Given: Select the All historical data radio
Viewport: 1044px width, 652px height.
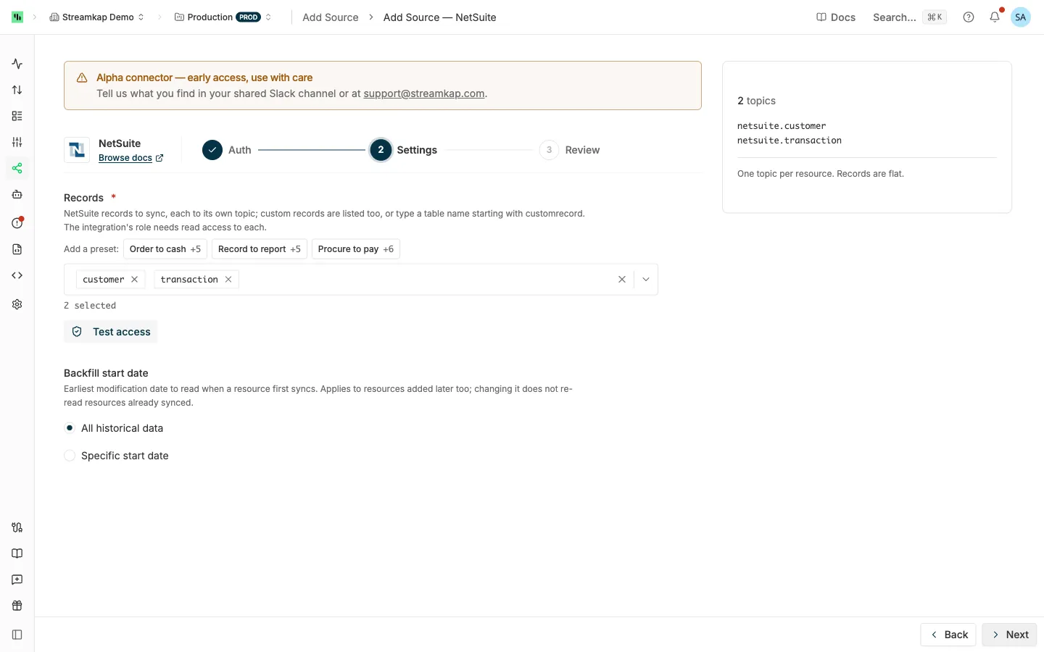Looking at the screenshot, I should tap(70, 428).
